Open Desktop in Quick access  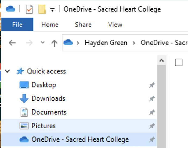click(x=44, y=85)
